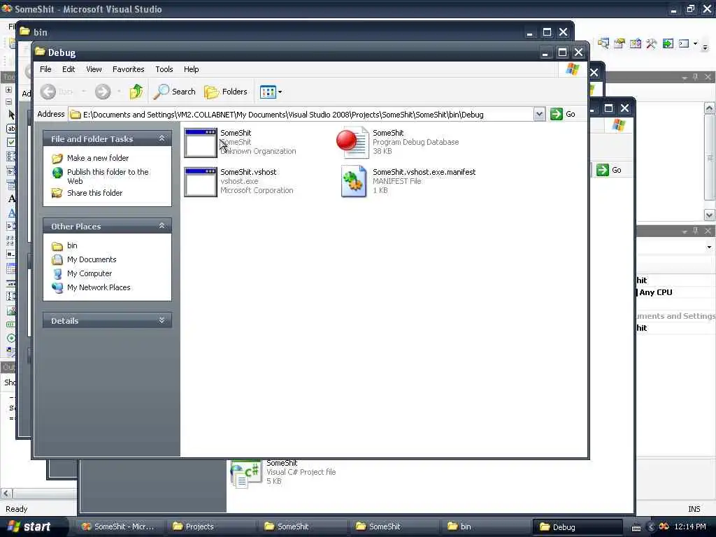
Task: Select the SomeShit Visual C# Project file
Action: [x=246, y=473]
